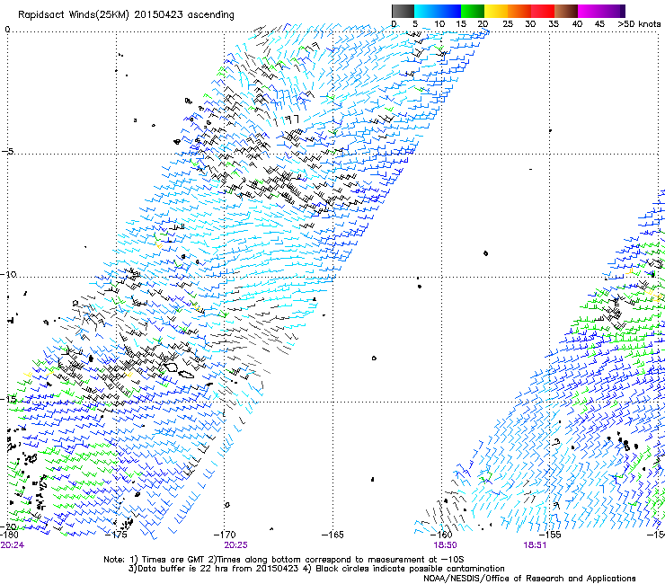Image resolution: width=665 pixels, height=584 pixels.
Task: Click the note line 'Data buffer is 22 hrs'
Action: [316, 569]
